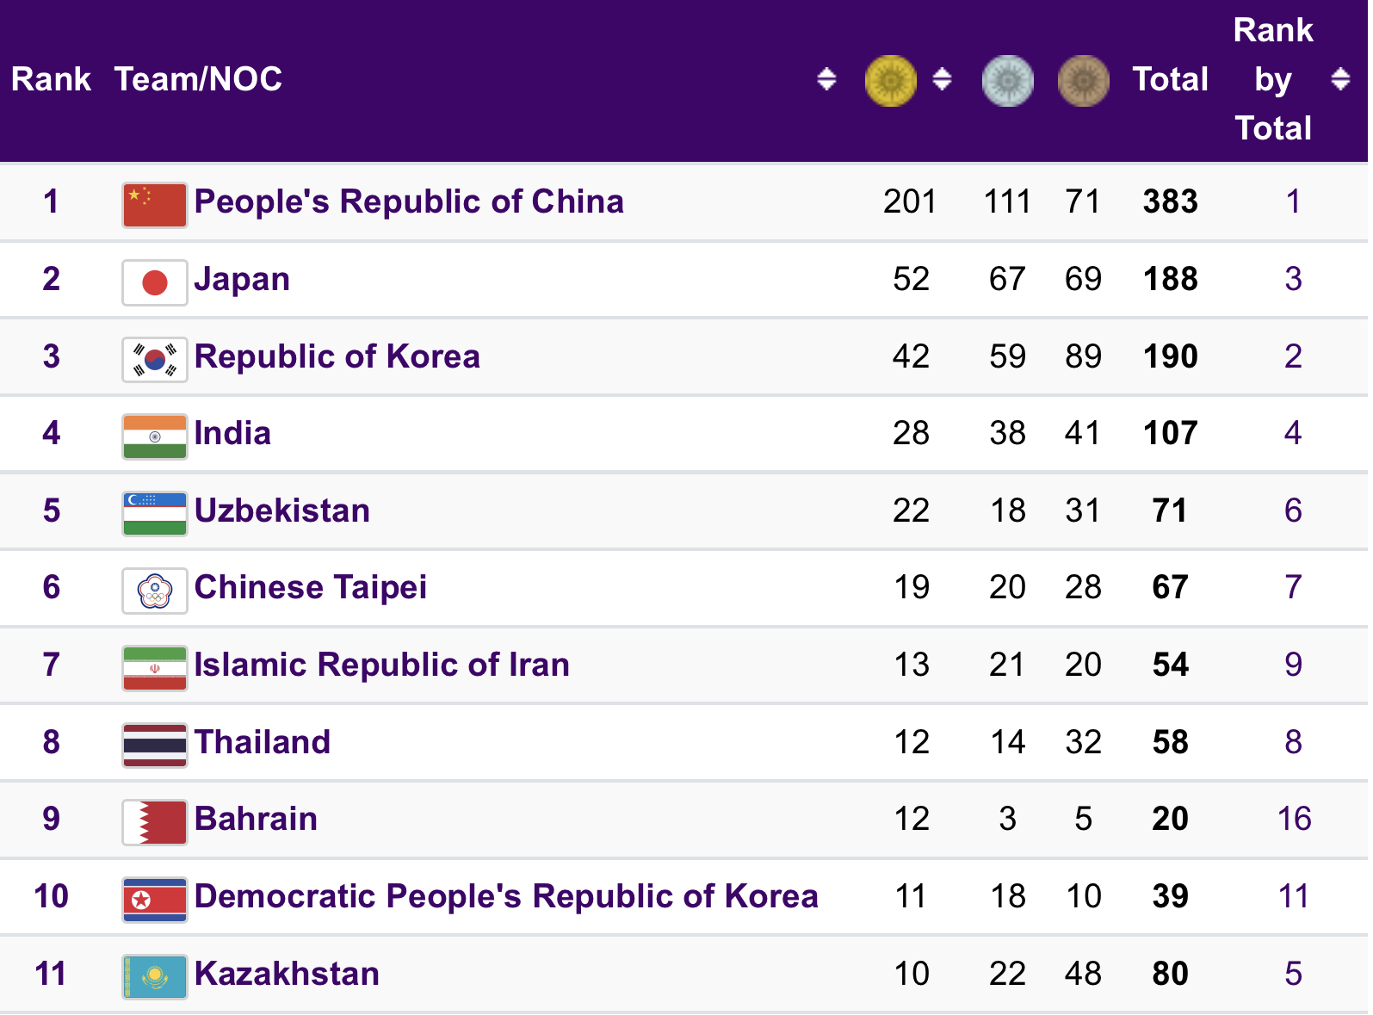
Task: Click the bronze medal icon in header
Action: tap(1083, 80)
